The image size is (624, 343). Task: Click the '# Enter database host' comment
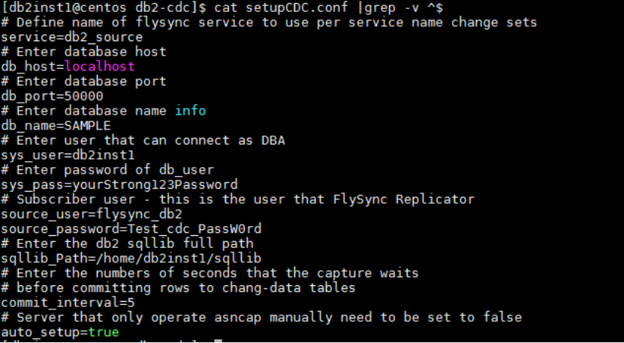83,52
